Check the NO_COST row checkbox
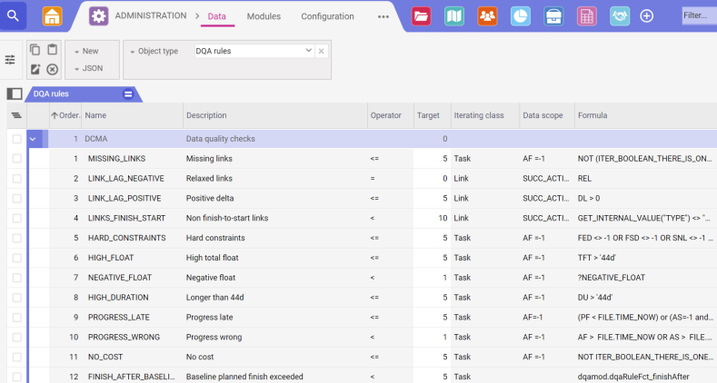The width and height of the screenshot is (717, 383). [16, 357]
